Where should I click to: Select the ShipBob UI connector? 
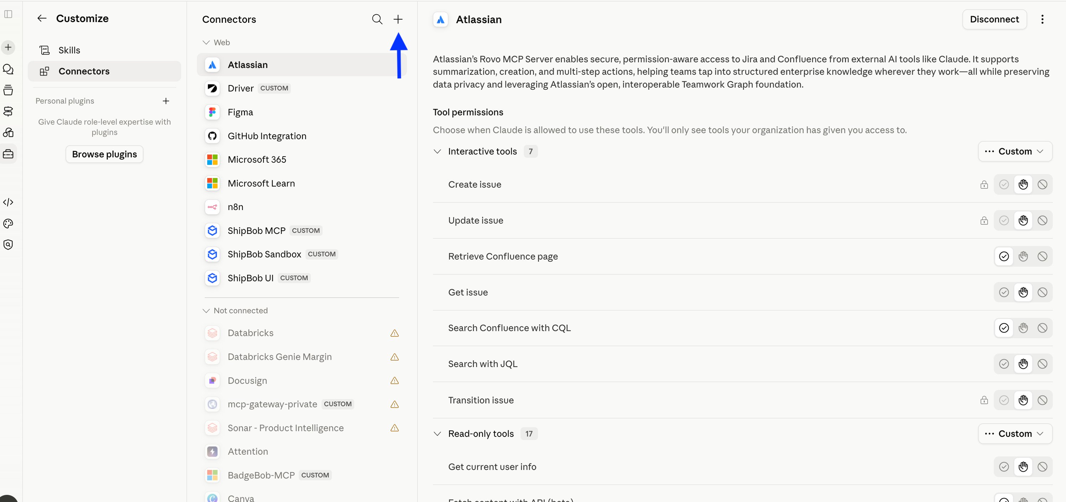[302, 278]
